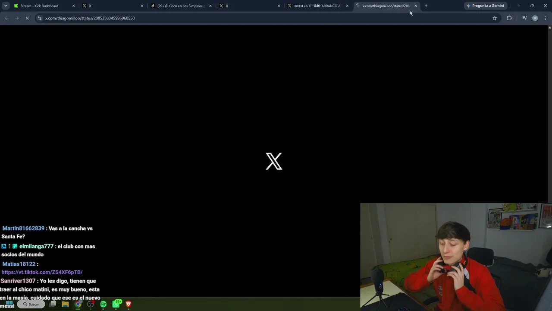The height and width of the screenshot is (311, 552).
Task: Click username Matias18122 in chat
Action: point(19,264)
